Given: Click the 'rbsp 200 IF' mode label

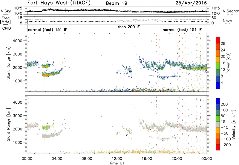Looking at the screenshot, I should tap(129, 27).
